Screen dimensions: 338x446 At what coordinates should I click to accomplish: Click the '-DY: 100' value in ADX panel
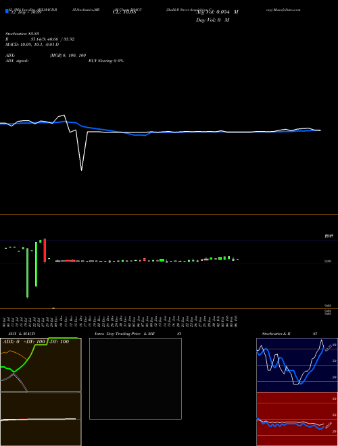coord(59,342)
